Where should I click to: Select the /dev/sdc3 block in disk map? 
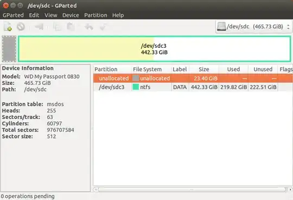(154, 49)
